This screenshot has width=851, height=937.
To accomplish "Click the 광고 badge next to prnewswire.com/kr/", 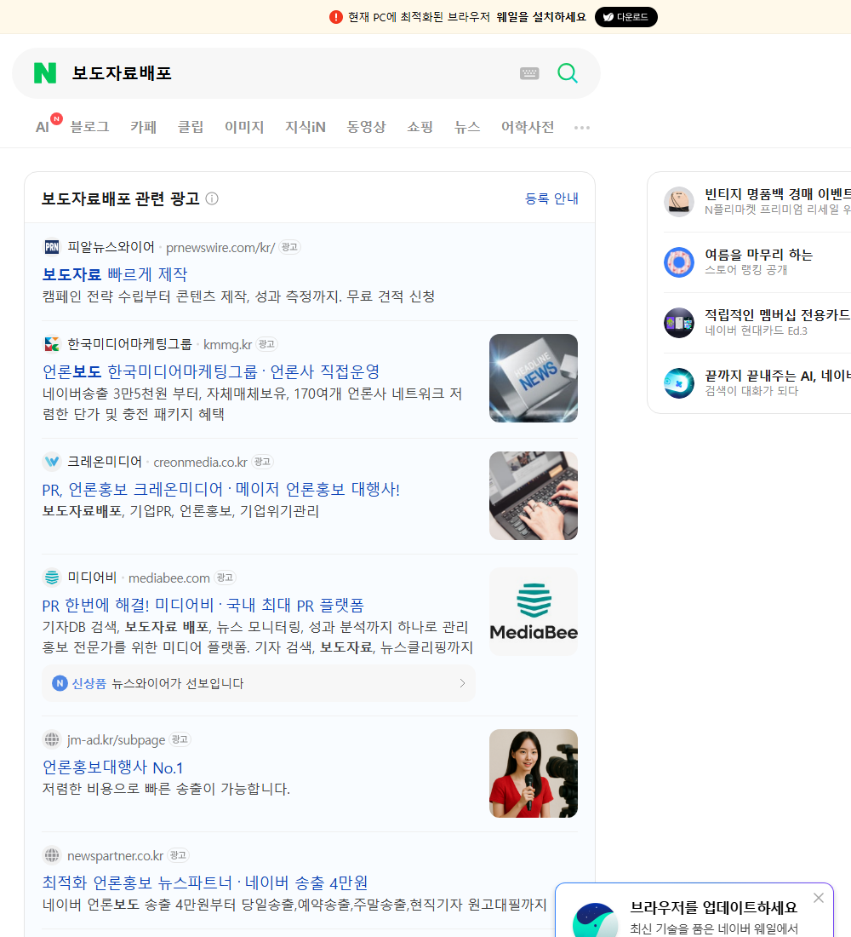I will click(x=289, y=247).
